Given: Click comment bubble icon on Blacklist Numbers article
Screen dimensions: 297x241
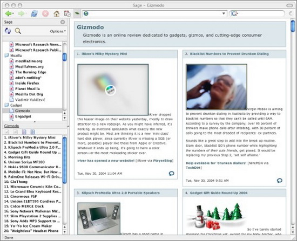Looking at the screenshot, I should click(280, 181).
